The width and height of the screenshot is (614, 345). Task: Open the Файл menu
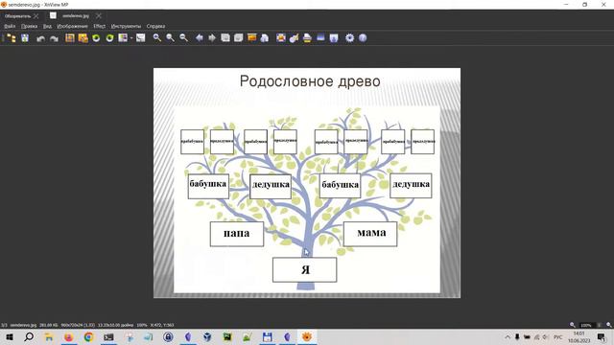10,26
